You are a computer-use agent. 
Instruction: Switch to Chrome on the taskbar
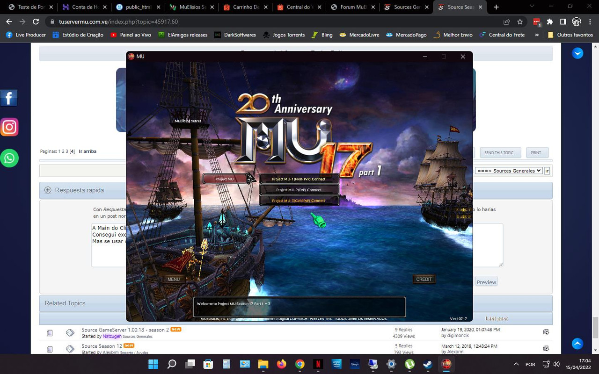299,364
